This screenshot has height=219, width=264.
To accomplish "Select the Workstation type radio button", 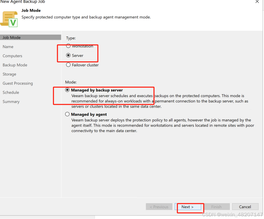I will coord(68,46).
